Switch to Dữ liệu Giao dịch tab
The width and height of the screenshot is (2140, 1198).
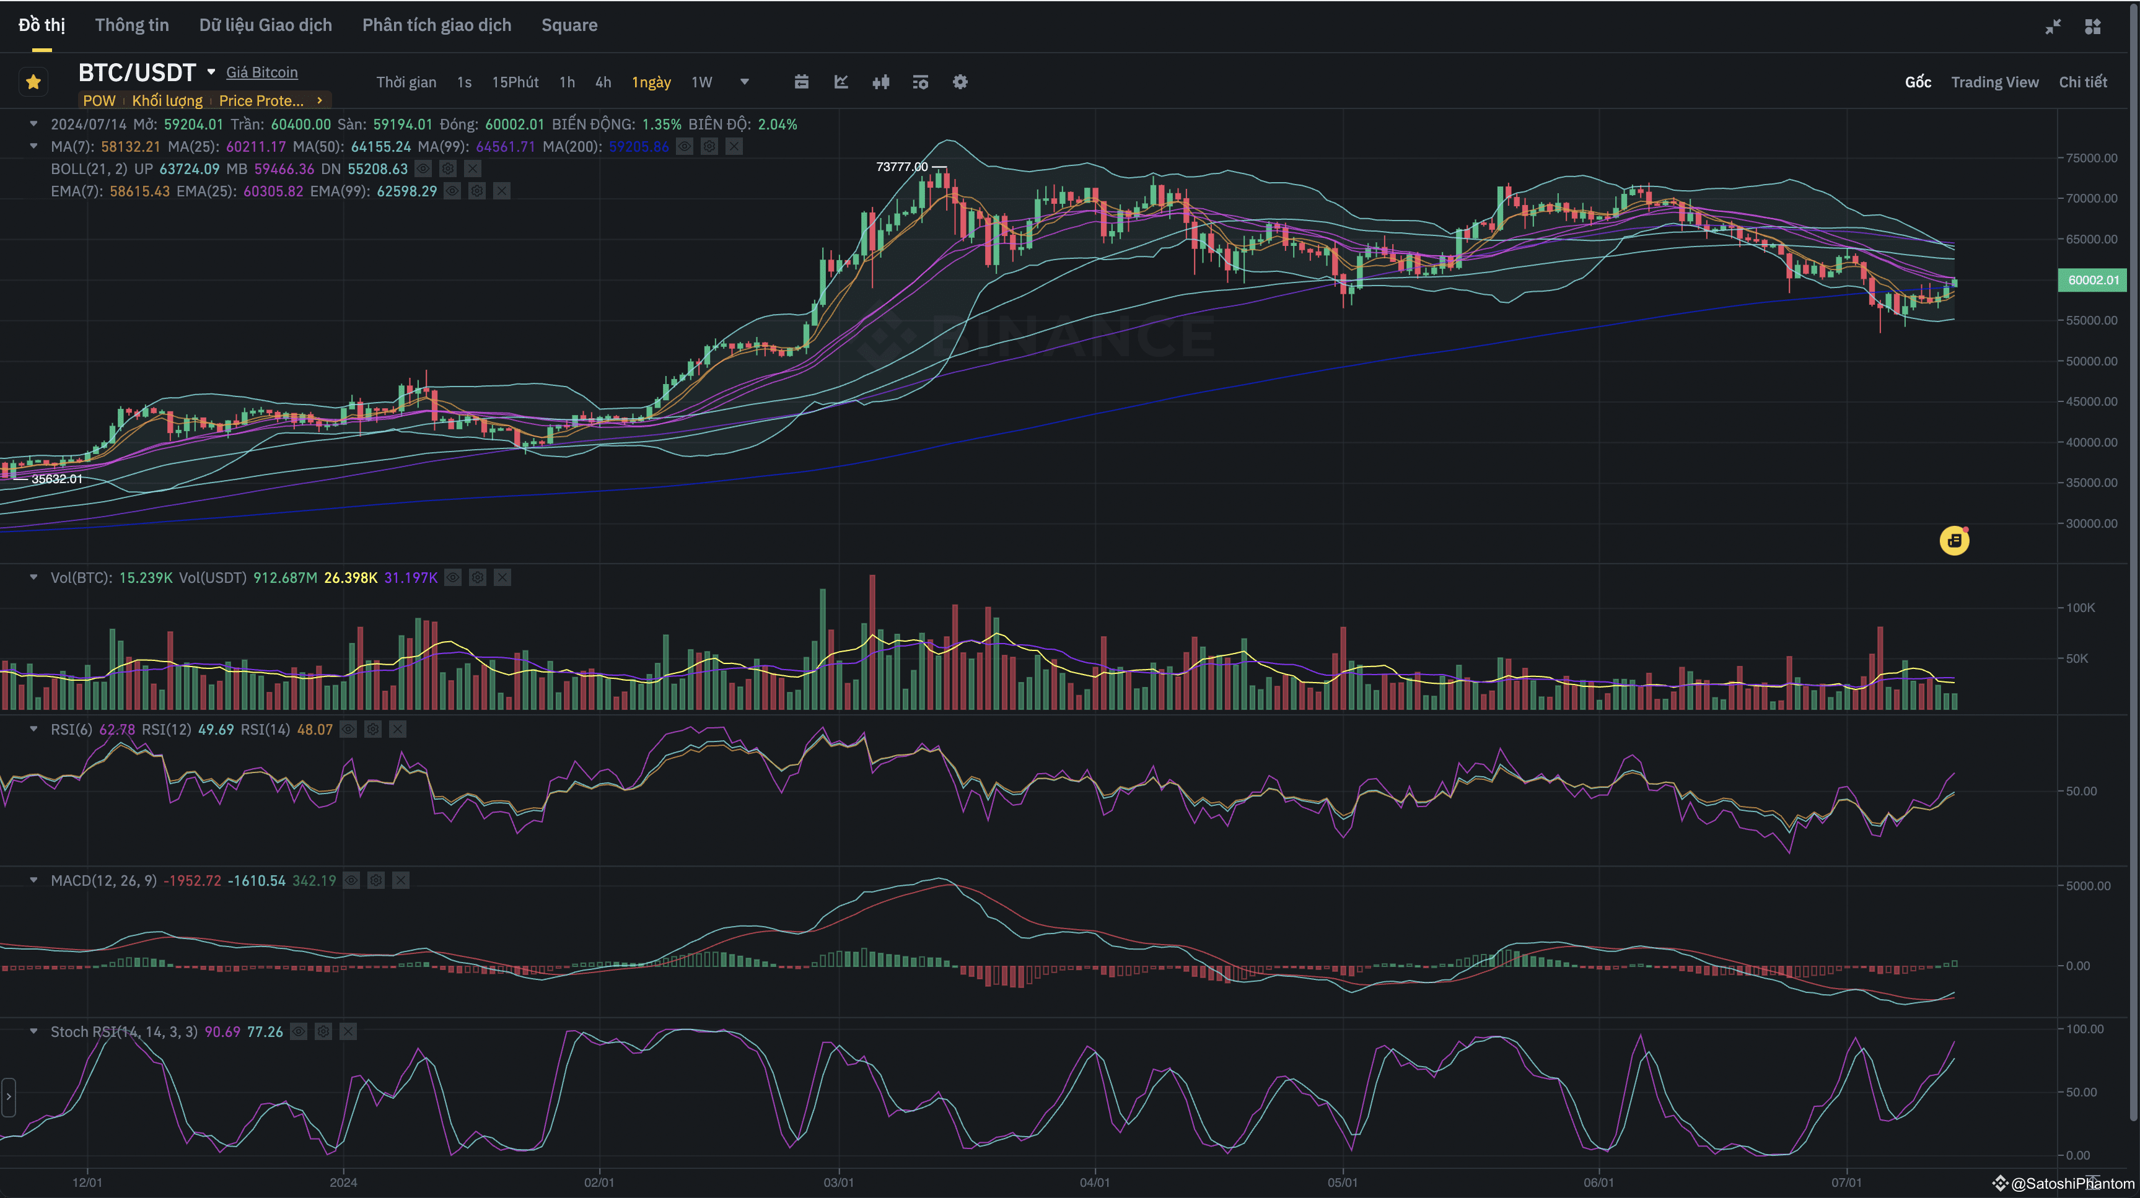[265, 25]
